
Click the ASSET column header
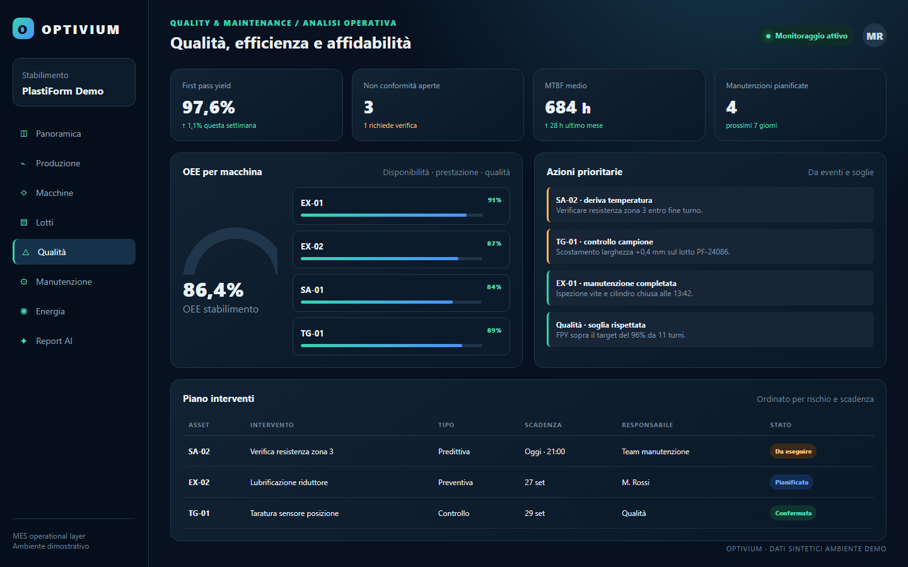[199, 425]
